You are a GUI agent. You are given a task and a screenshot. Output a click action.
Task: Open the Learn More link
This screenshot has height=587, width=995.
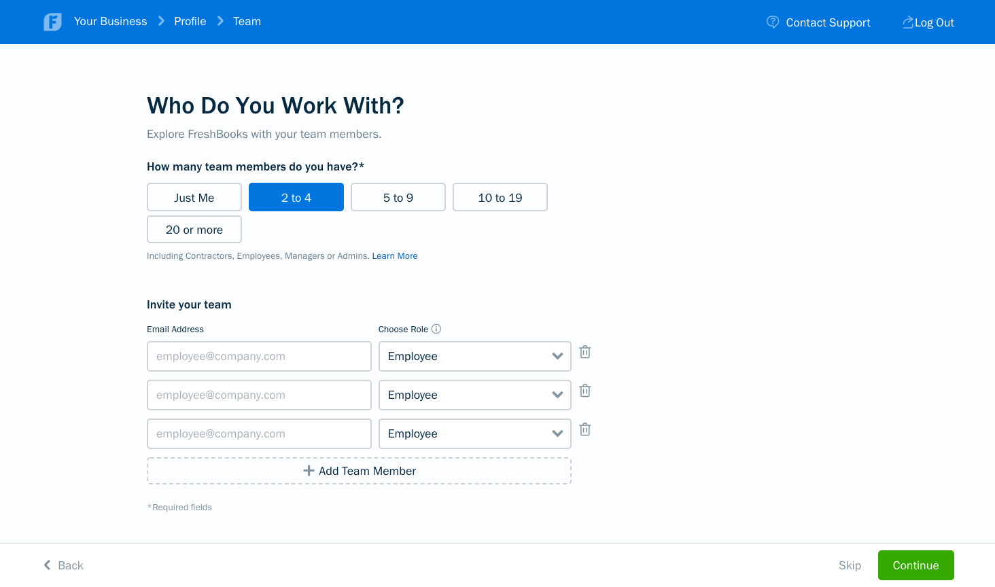coord(395,256)
